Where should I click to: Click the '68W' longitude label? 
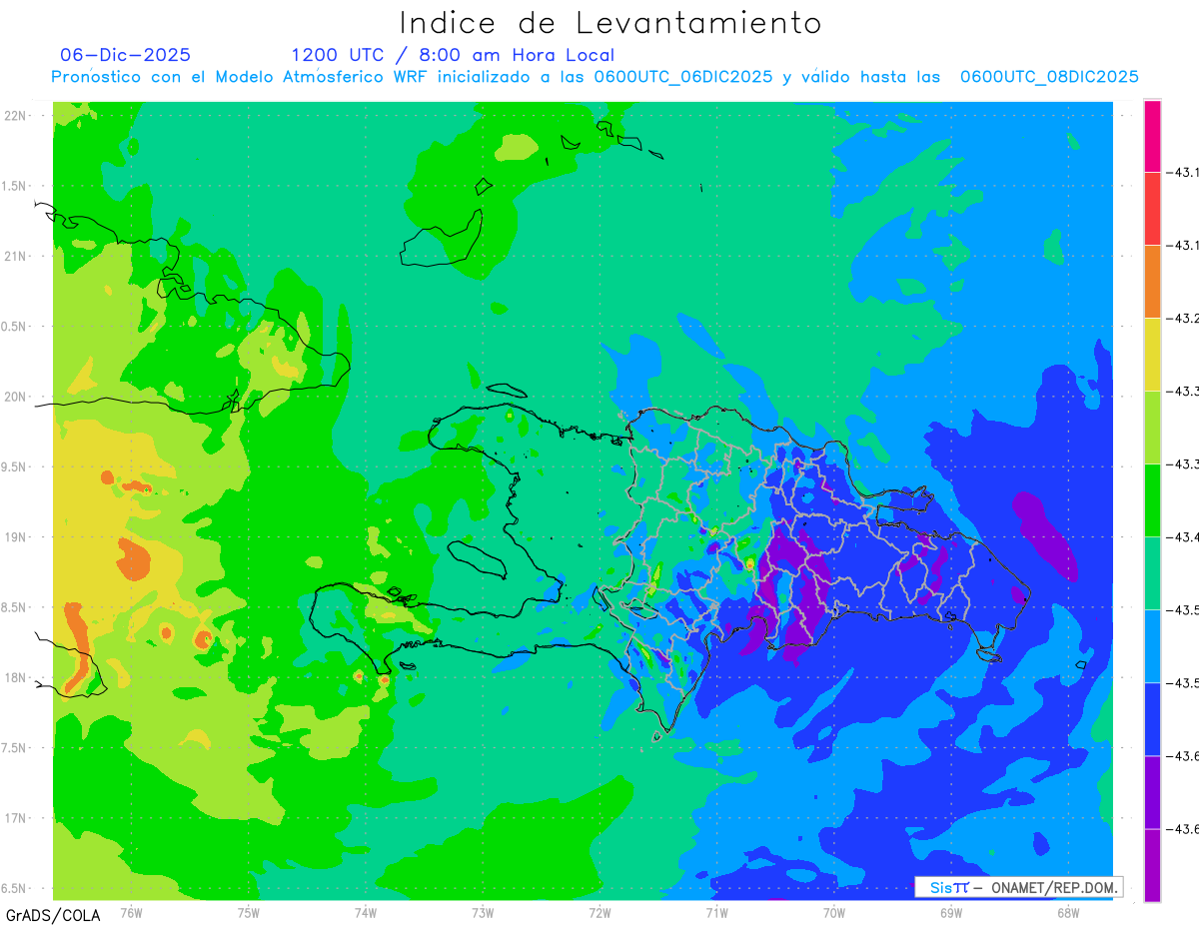click(1067, 912)
